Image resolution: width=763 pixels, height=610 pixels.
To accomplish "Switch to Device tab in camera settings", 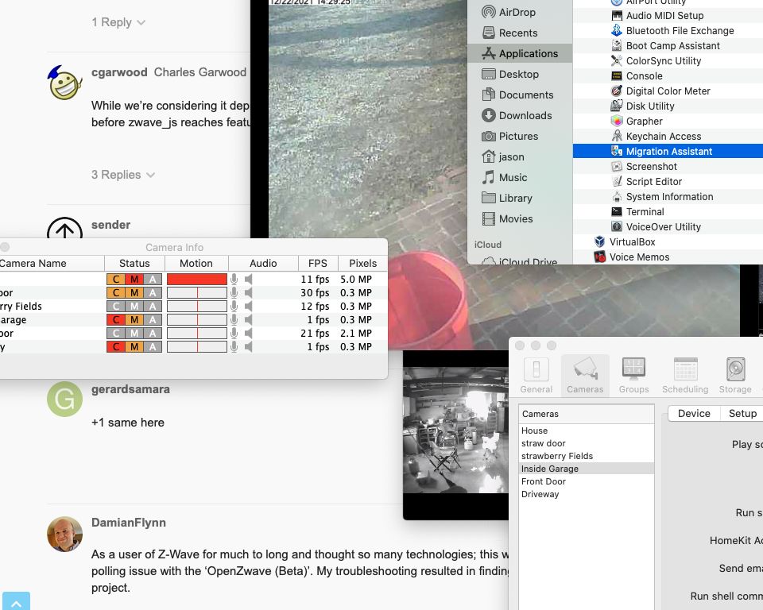I will coord(694,414).
